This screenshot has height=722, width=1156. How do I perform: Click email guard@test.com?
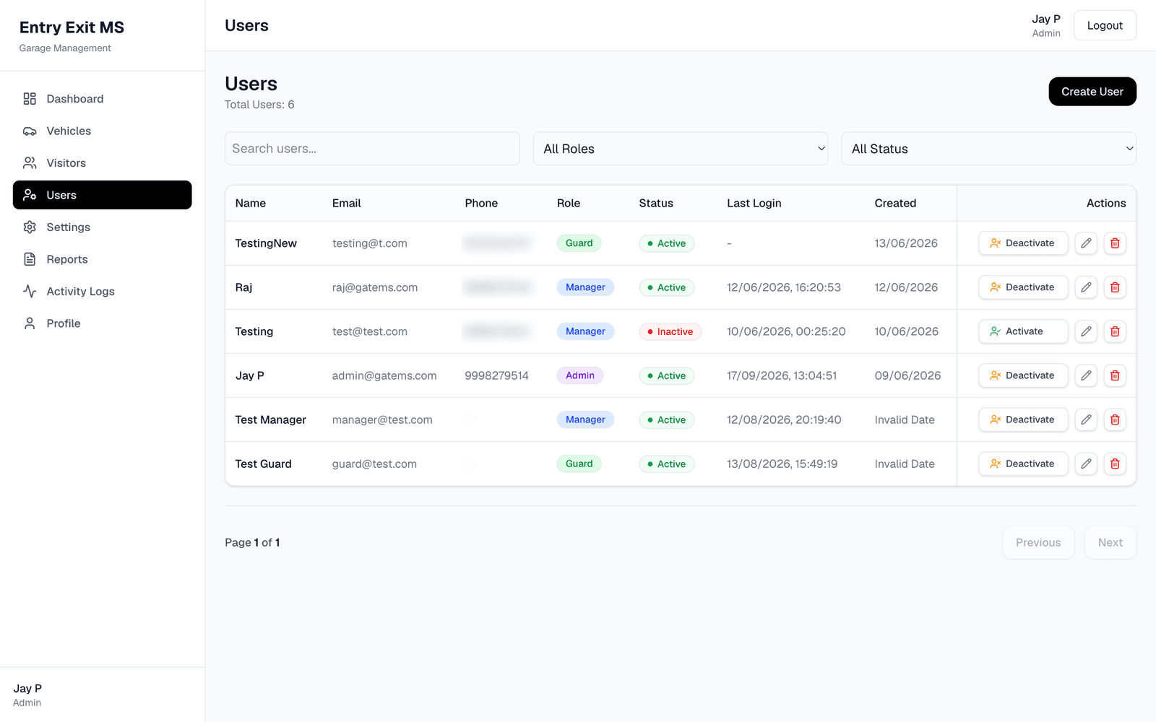pyautogui.click(x=374, y=464)
